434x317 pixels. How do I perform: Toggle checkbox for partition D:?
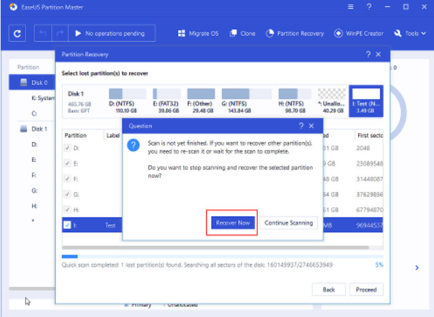(x=67, y=148)
